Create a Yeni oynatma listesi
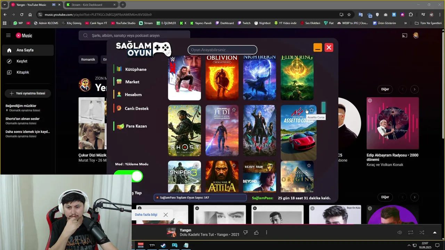The width and height of the screenshot is (445, 250). point(27,93)
